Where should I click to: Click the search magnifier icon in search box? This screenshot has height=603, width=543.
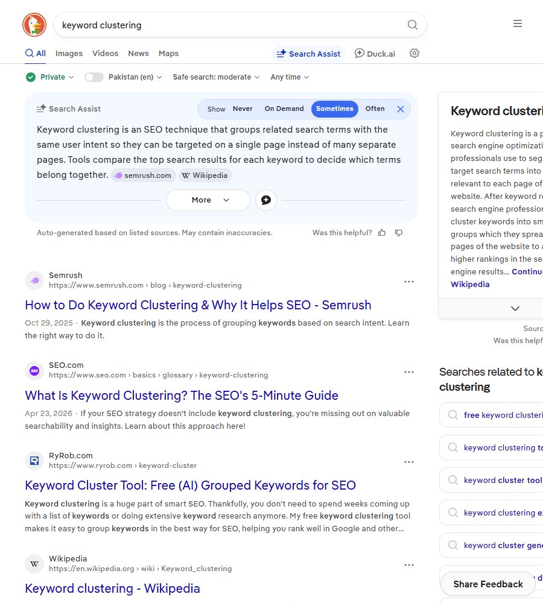[413, 25]
